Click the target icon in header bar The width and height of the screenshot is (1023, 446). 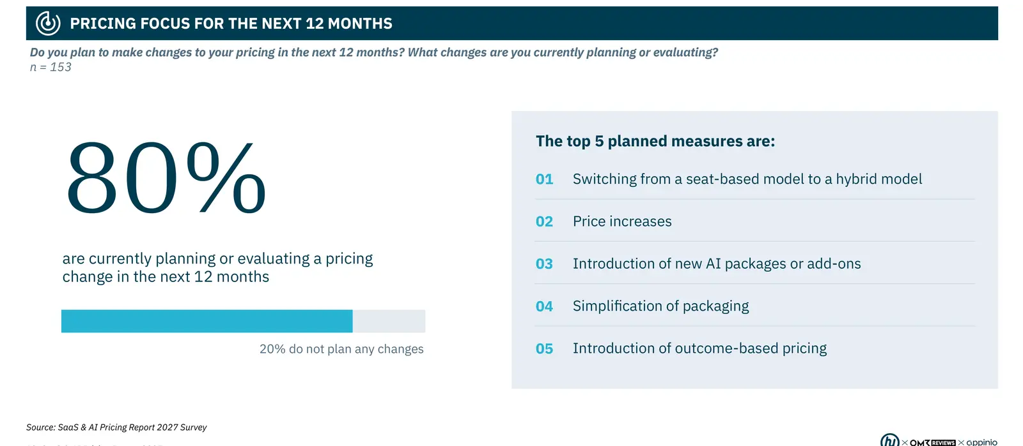48,24
